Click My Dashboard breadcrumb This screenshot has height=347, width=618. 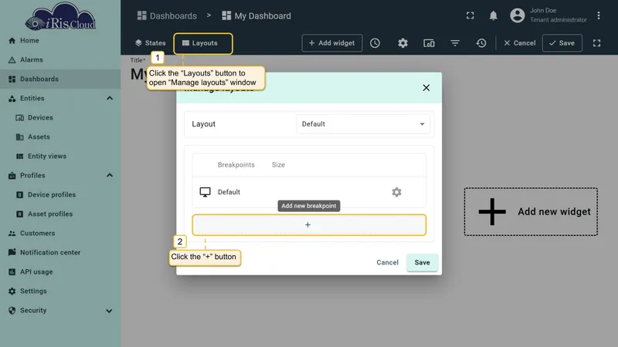(256, 15)
